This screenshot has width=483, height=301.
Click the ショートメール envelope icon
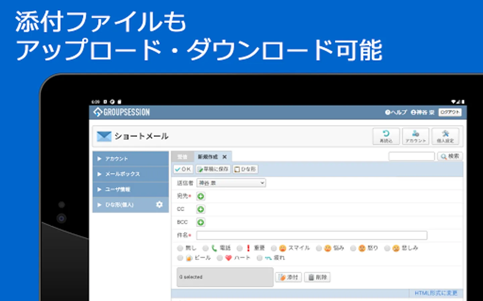104,136
